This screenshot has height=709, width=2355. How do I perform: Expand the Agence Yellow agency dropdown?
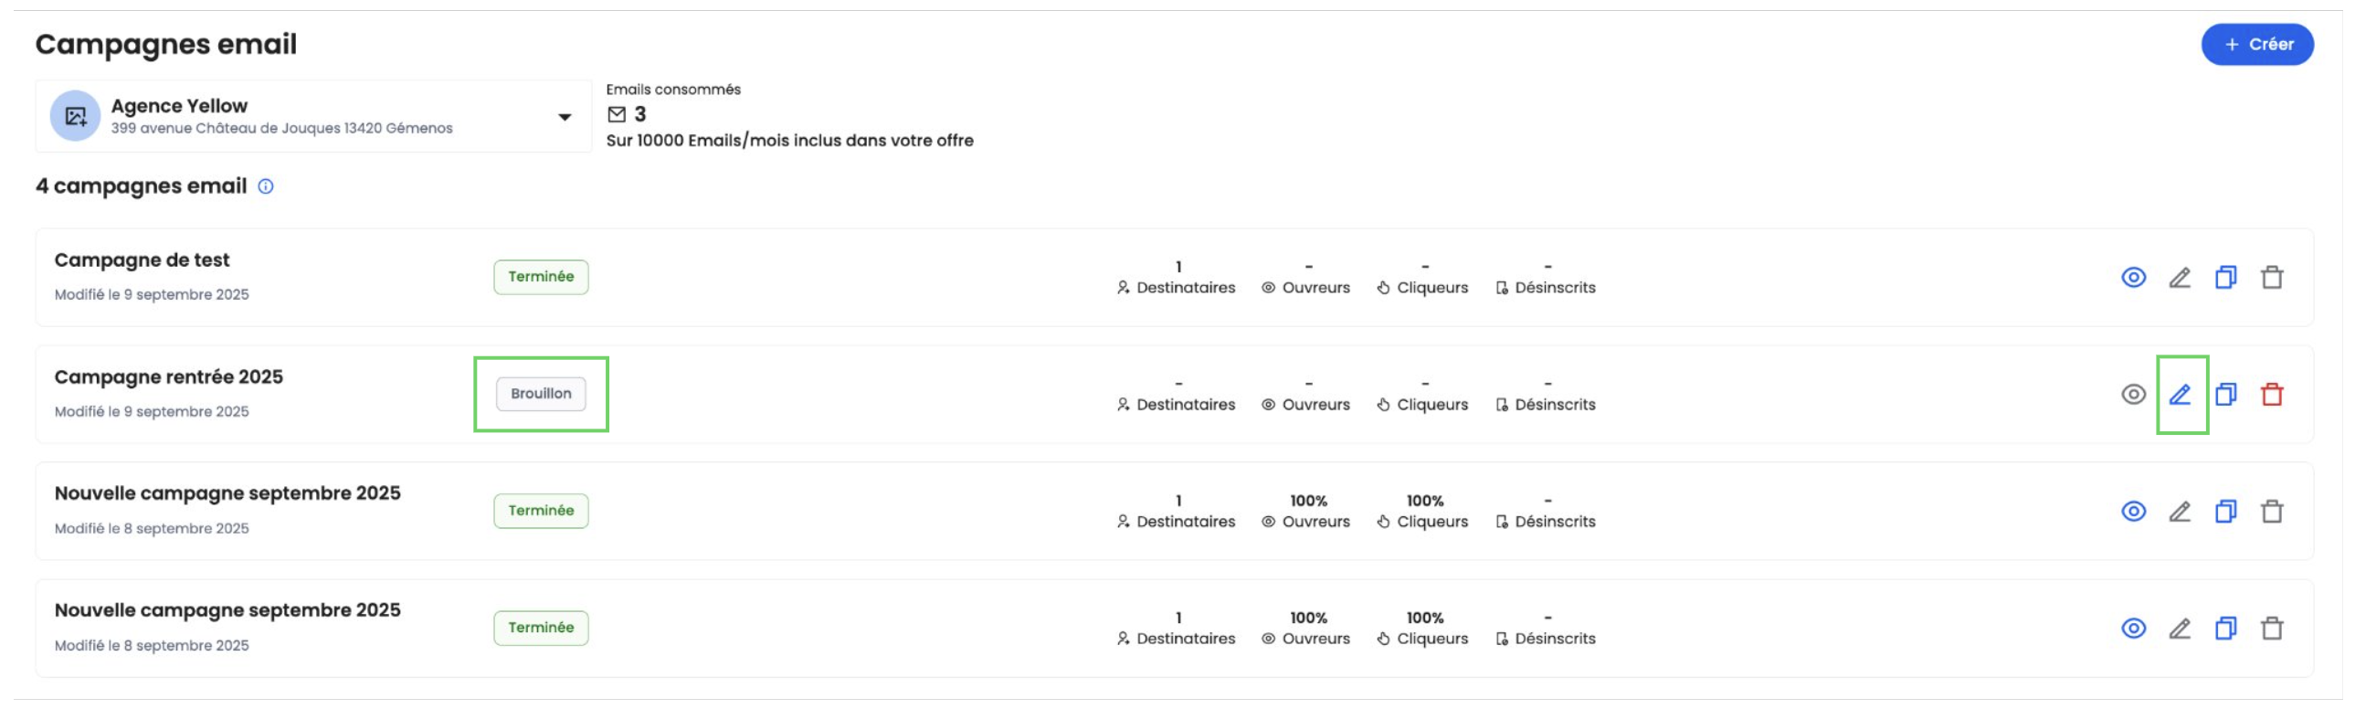[564, 117]
